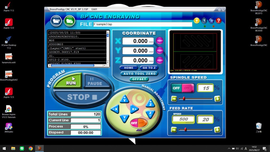270x152 pixels.
Task: Click the X coordinate value field
Action: (x=138, y=41)
